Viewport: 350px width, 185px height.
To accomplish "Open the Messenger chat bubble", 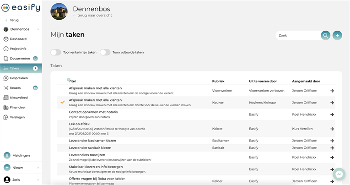I will coord(339,174).
